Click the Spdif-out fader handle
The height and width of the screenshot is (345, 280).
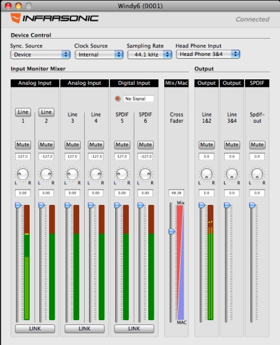pyautogui.click(x=252, y=205)
